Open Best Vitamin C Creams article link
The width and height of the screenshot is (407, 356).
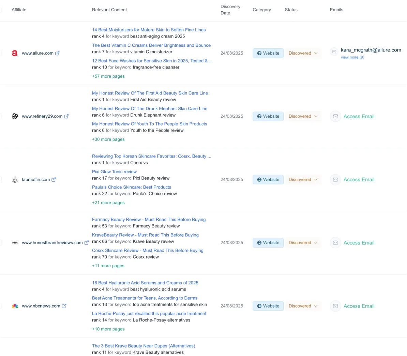tap(151, 45)
